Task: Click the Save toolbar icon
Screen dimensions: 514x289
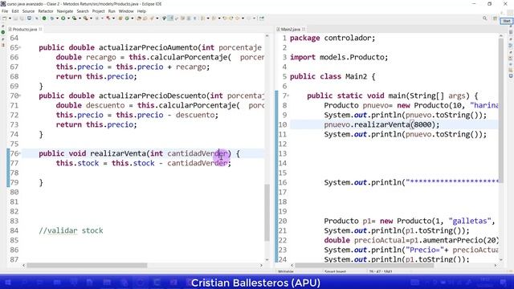Action: pos(15,18)
